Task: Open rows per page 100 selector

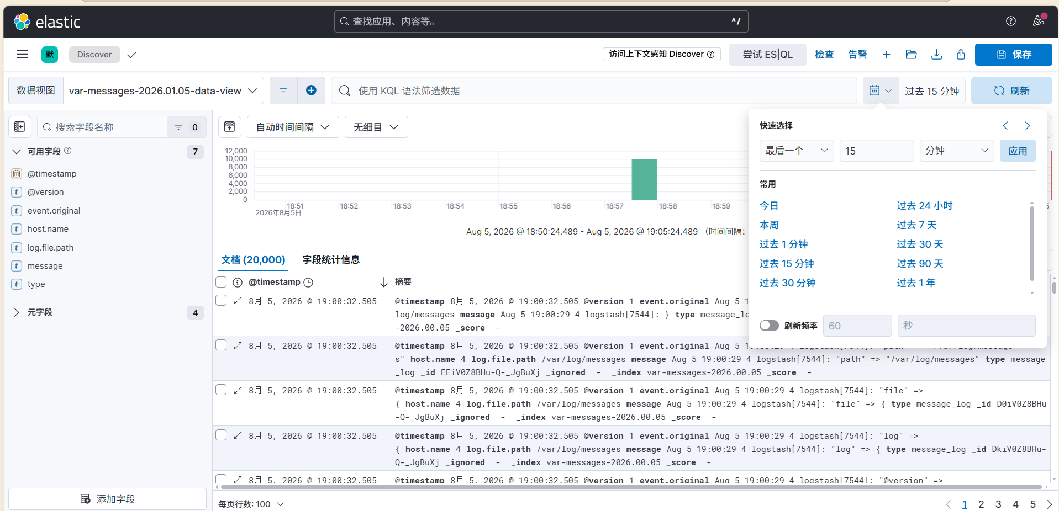Action: point(251,504)
